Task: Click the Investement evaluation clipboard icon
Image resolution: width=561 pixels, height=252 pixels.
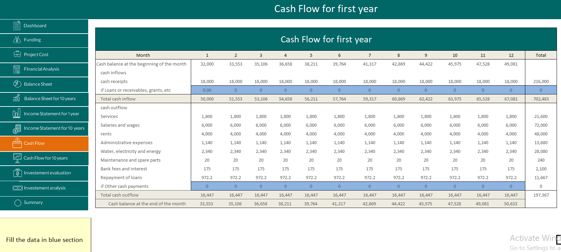Action: coord(17,173)
